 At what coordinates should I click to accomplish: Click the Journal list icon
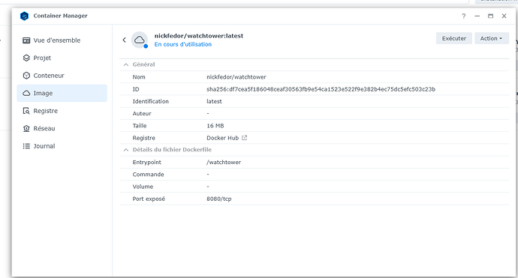coord(26,146)
